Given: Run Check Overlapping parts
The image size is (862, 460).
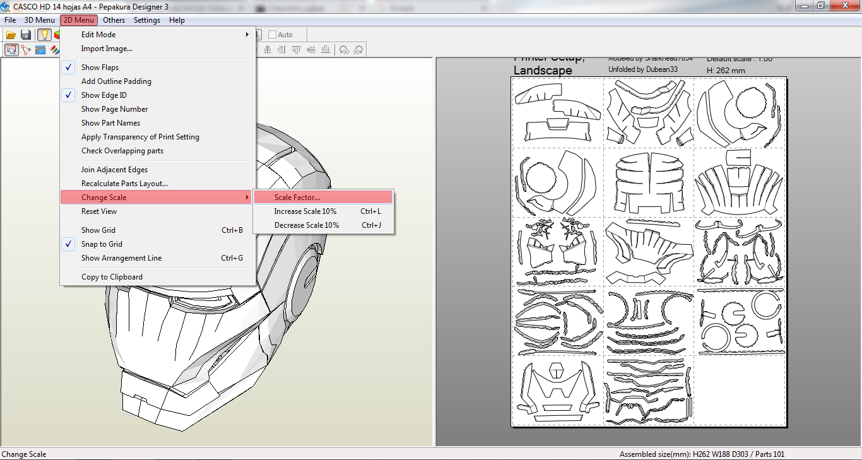Looking at the screenshot, I should pos(158,151).
